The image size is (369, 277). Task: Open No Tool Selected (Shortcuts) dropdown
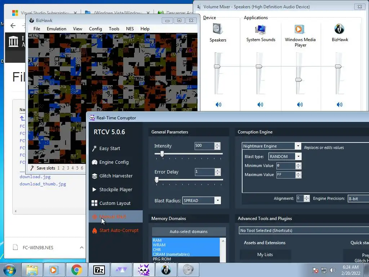[304, 230]
